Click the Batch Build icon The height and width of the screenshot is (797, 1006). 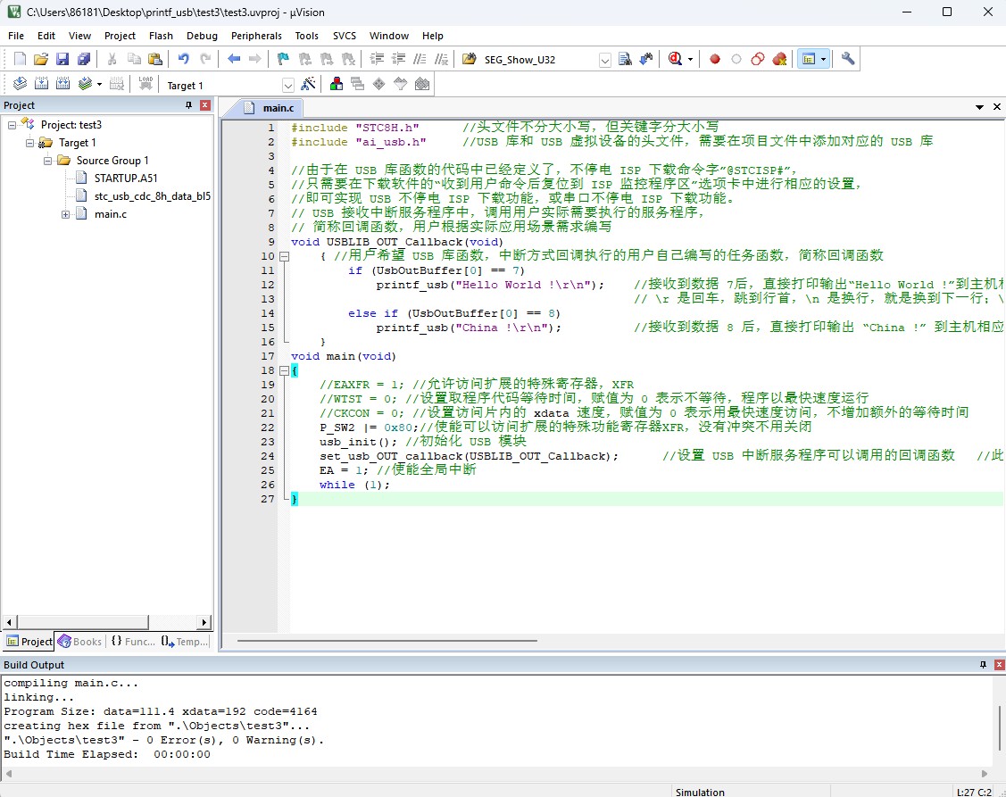point(85,84)
